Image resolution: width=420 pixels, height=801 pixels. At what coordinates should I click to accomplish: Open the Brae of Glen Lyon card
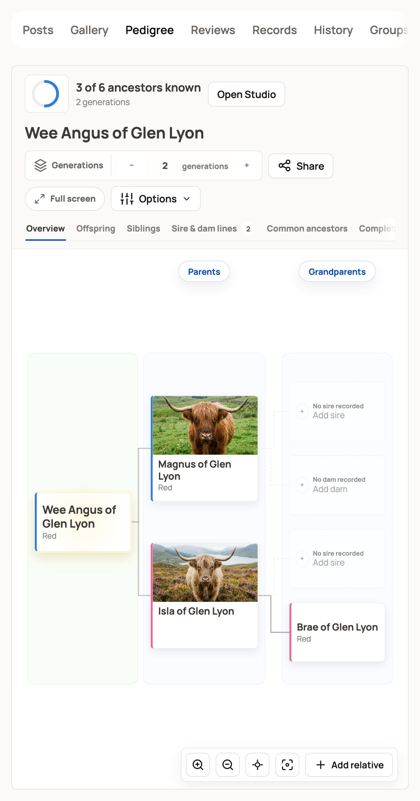(337, 632)
